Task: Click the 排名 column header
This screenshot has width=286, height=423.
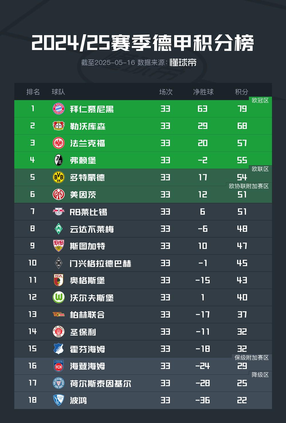Action: pyautogui.click(x=33, y=92)
